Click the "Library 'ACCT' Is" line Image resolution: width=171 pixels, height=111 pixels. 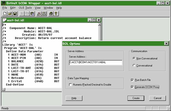tap(18, 45)
